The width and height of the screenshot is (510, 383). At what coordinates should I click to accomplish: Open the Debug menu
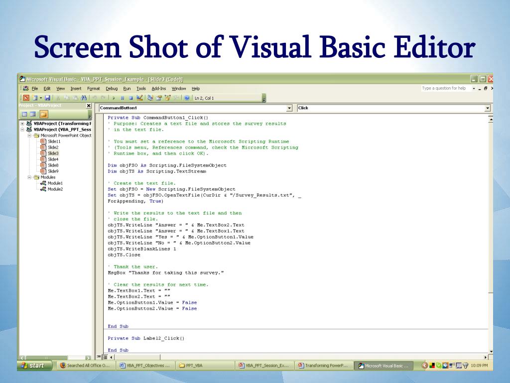(x=112, y=89)
